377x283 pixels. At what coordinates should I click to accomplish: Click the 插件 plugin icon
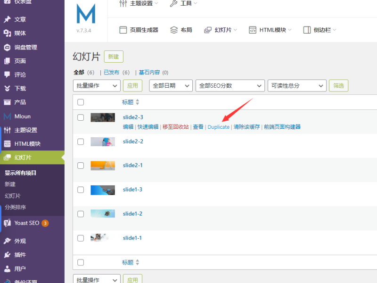tap(7, 255)
